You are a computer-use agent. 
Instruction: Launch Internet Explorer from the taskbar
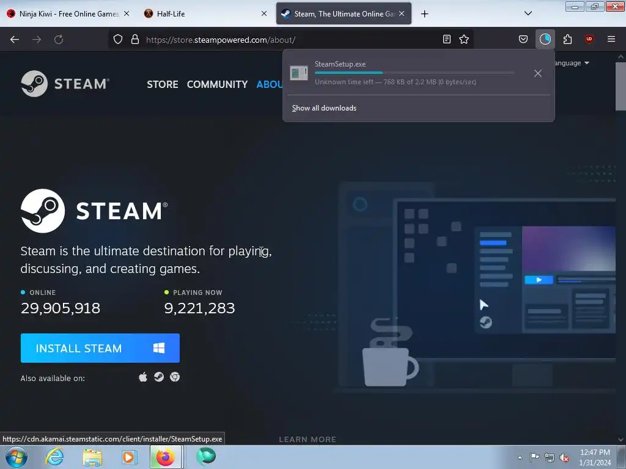(x=54, y=457)
